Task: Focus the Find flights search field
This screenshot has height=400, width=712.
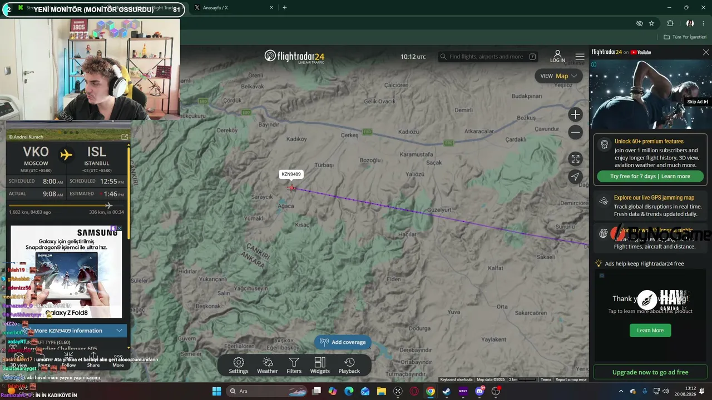Action: click(488, 57)
